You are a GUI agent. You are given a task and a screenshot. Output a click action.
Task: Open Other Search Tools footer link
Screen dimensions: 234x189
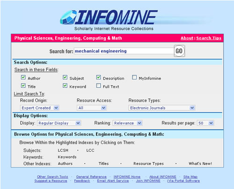tap(52, 177)
